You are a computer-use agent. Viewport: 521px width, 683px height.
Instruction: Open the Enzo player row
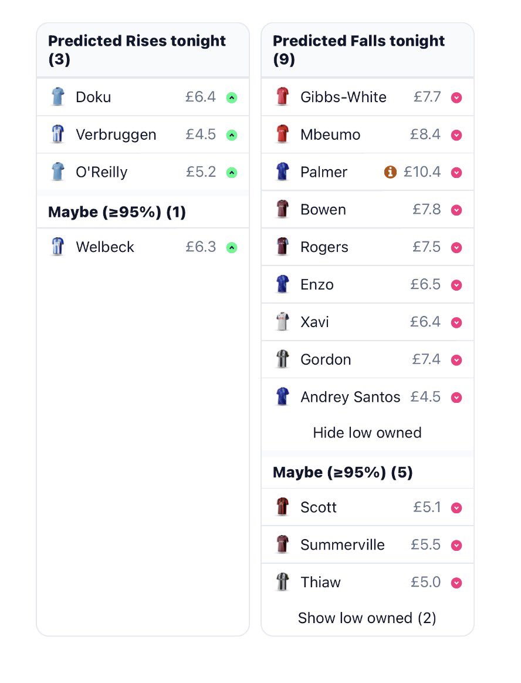[x=367, y=284]
